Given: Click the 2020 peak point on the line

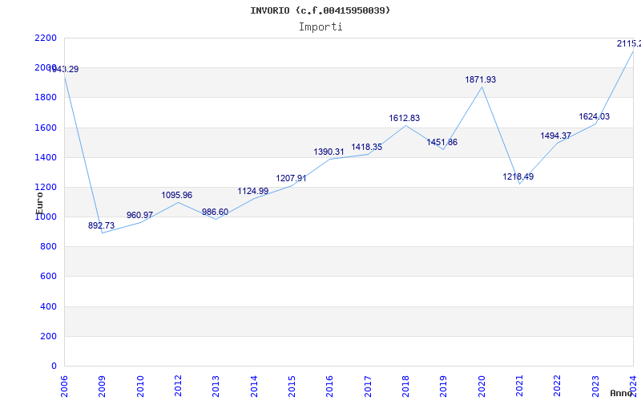Looking at the screenshot, I should (482, 87).
